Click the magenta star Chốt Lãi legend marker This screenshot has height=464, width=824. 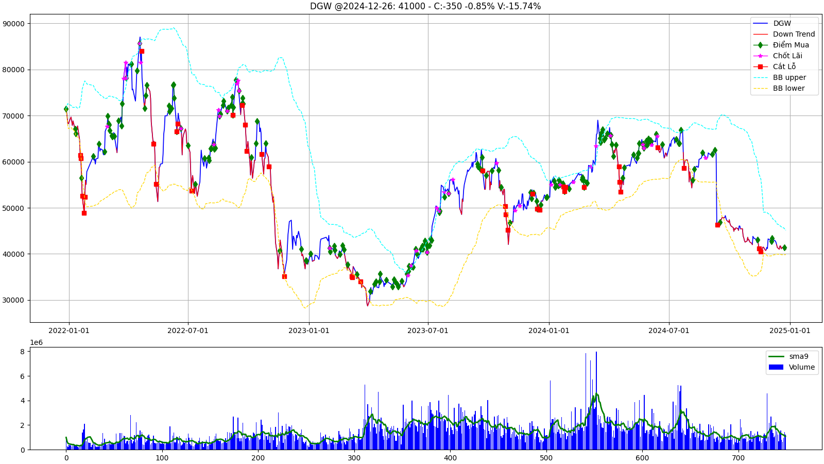coord(760,56)
